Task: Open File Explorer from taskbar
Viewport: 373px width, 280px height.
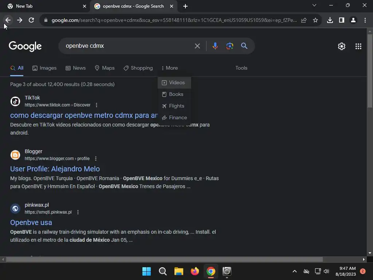Action: (178, 271)
